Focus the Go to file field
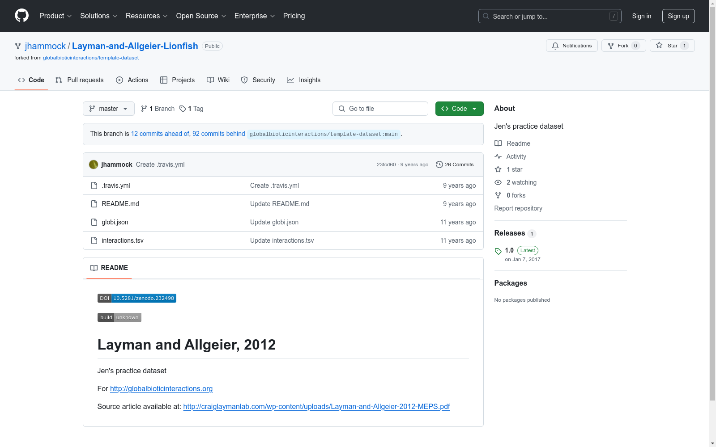Viewport: 716px width, 447px height. click(x=380, y=109)
